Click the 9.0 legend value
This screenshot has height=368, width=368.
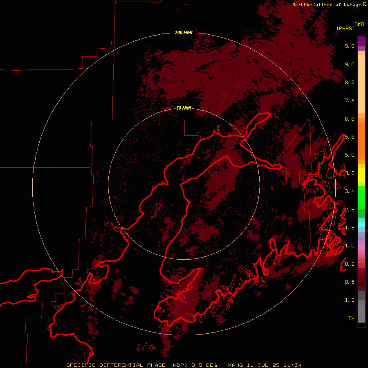coord(350,64)
